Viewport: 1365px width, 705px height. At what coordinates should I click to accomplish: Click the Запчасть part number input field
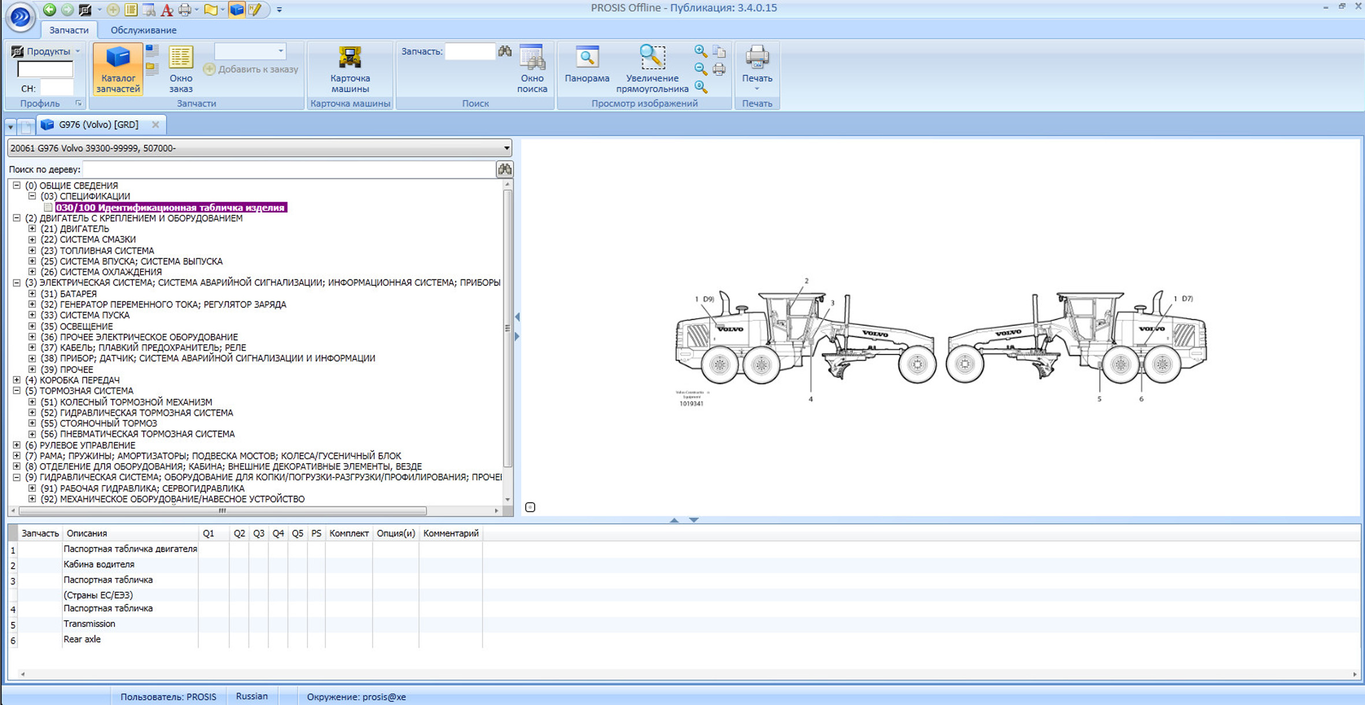(470, 51)
